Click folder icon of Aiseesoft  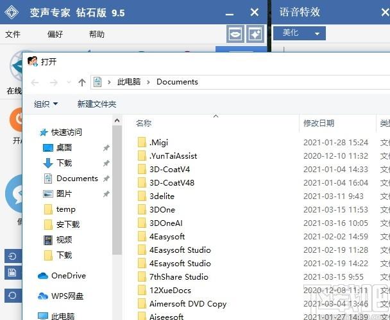click(142, 316)
